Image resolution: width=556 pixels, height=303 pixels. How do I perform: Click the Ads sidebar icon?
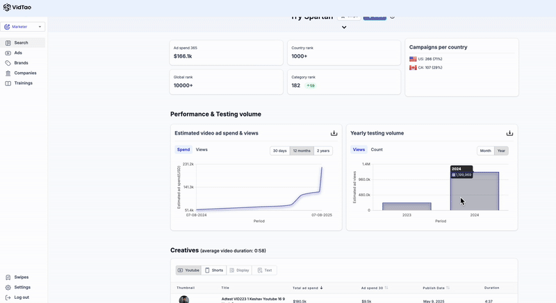(x=8, y=53)
